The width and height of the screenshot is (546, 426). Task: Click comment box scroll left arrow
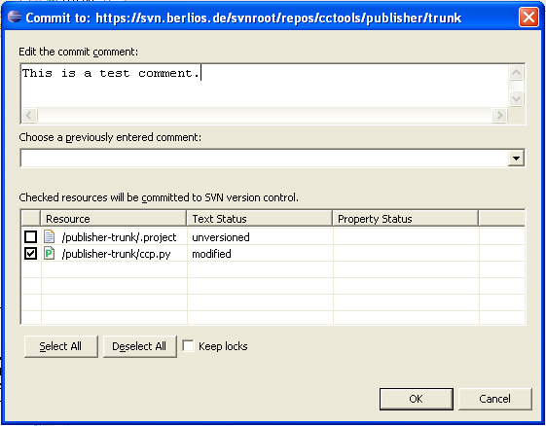coord(29,115)
